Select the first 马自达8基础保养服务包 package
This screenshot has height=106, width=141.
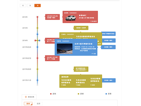66,82
